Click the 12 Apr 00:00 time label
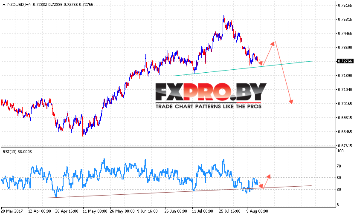This screenshot has height=216, width=354. click(40, 211)
